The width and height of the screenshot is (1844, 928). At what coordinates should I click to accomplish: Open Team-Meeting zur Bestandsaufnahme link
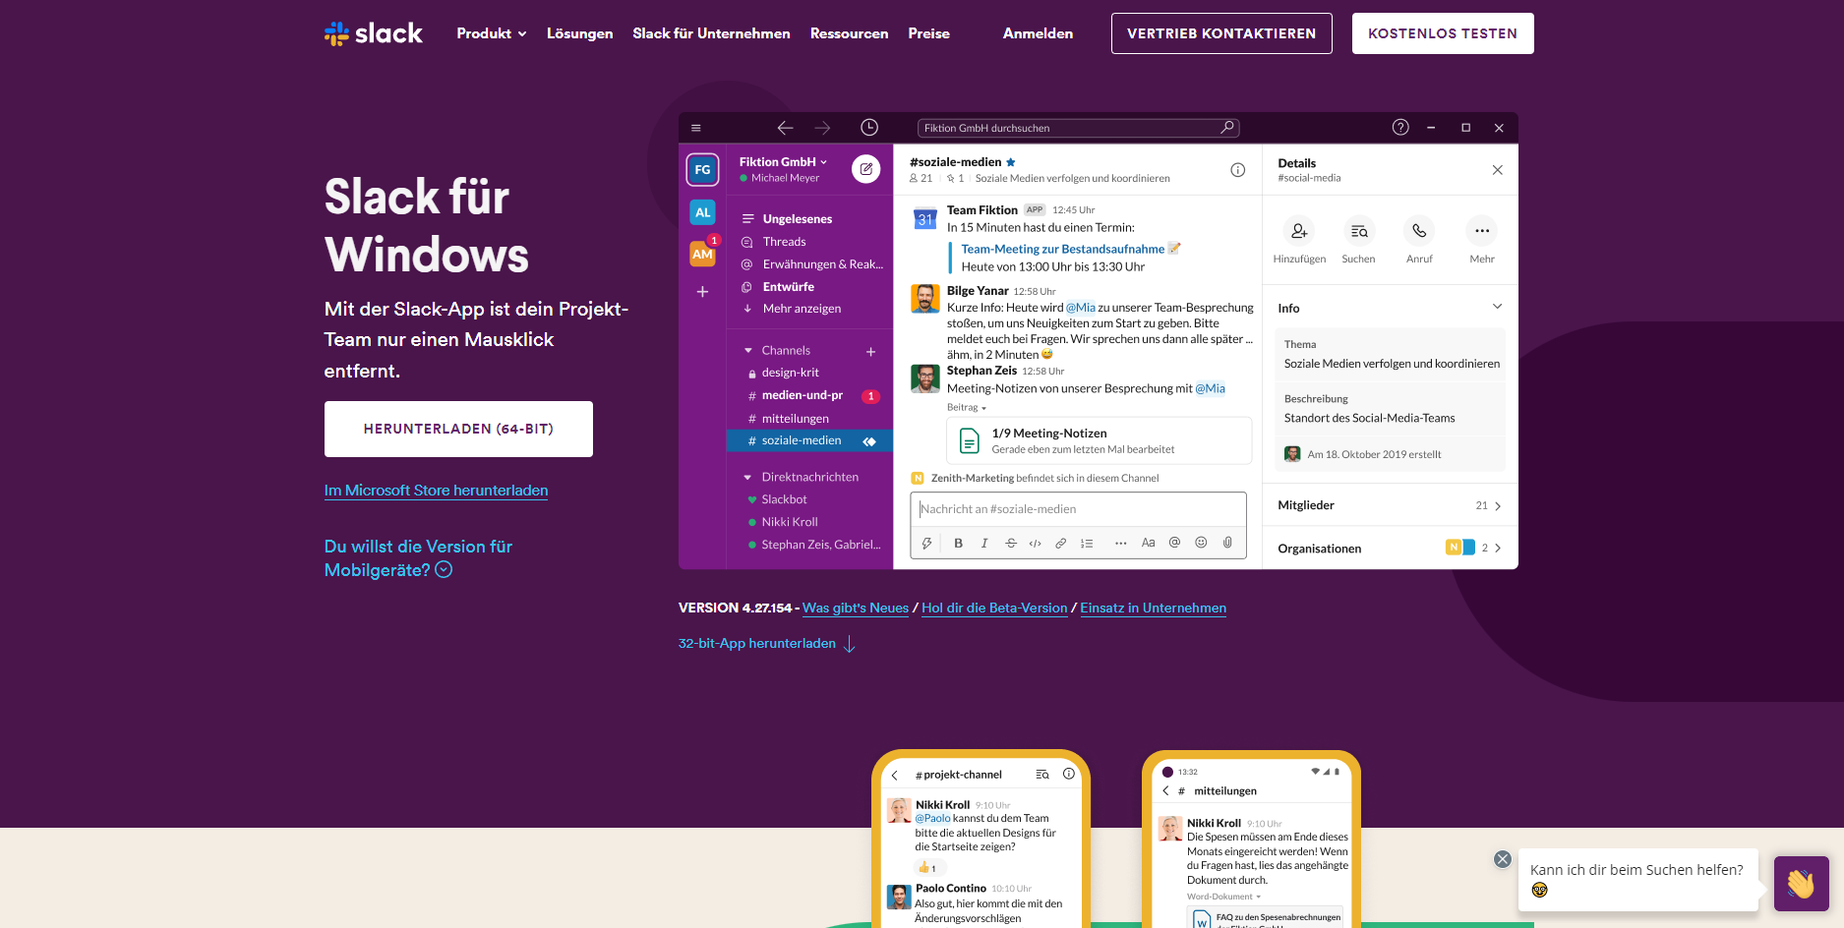[x=1062, y=250]
